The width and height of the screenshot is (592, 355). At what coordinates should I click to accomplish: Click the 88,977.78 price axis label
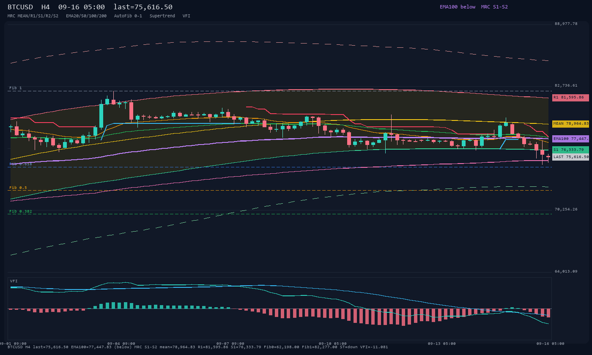566,24
